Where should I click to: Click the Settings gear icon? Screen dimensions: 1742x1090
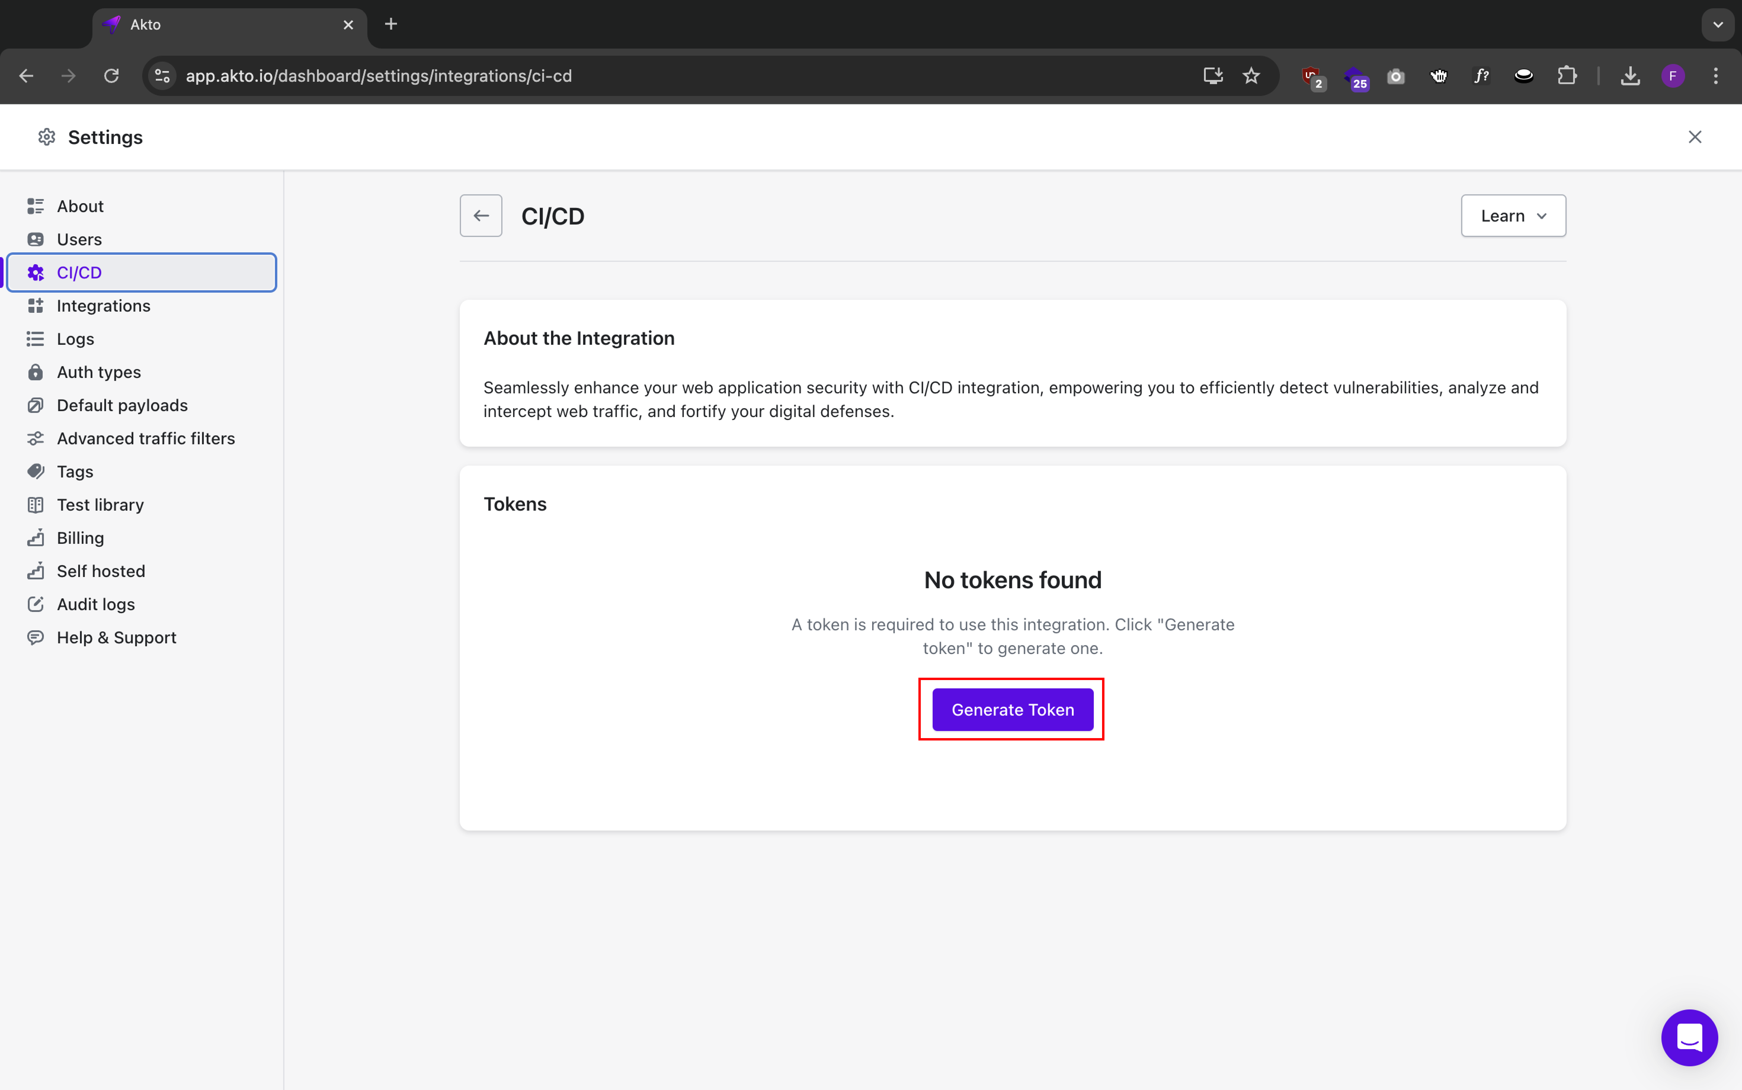pyautogui.click(x=47, y=137)
